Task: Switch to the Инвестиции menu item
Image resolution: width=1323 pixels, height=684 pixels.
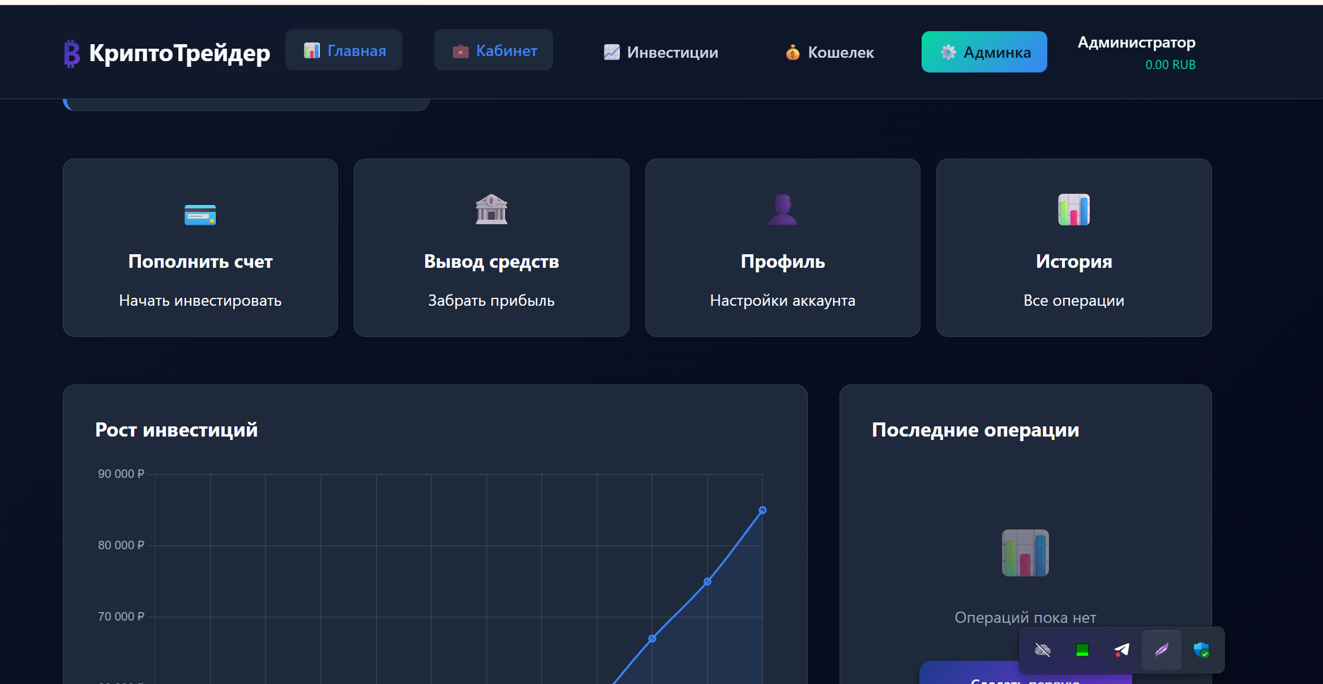Action: 661,52
